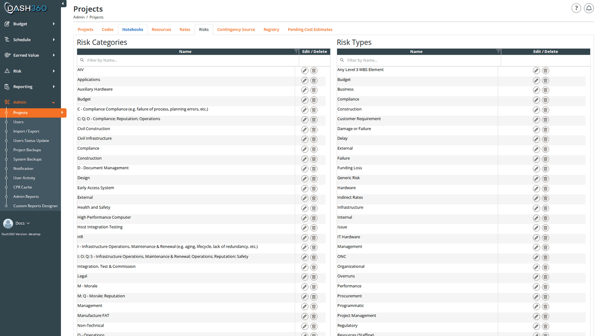Viewport: 597px width, 336px height.
Task: Delete the Budget risk category
Action: (314, 100)
